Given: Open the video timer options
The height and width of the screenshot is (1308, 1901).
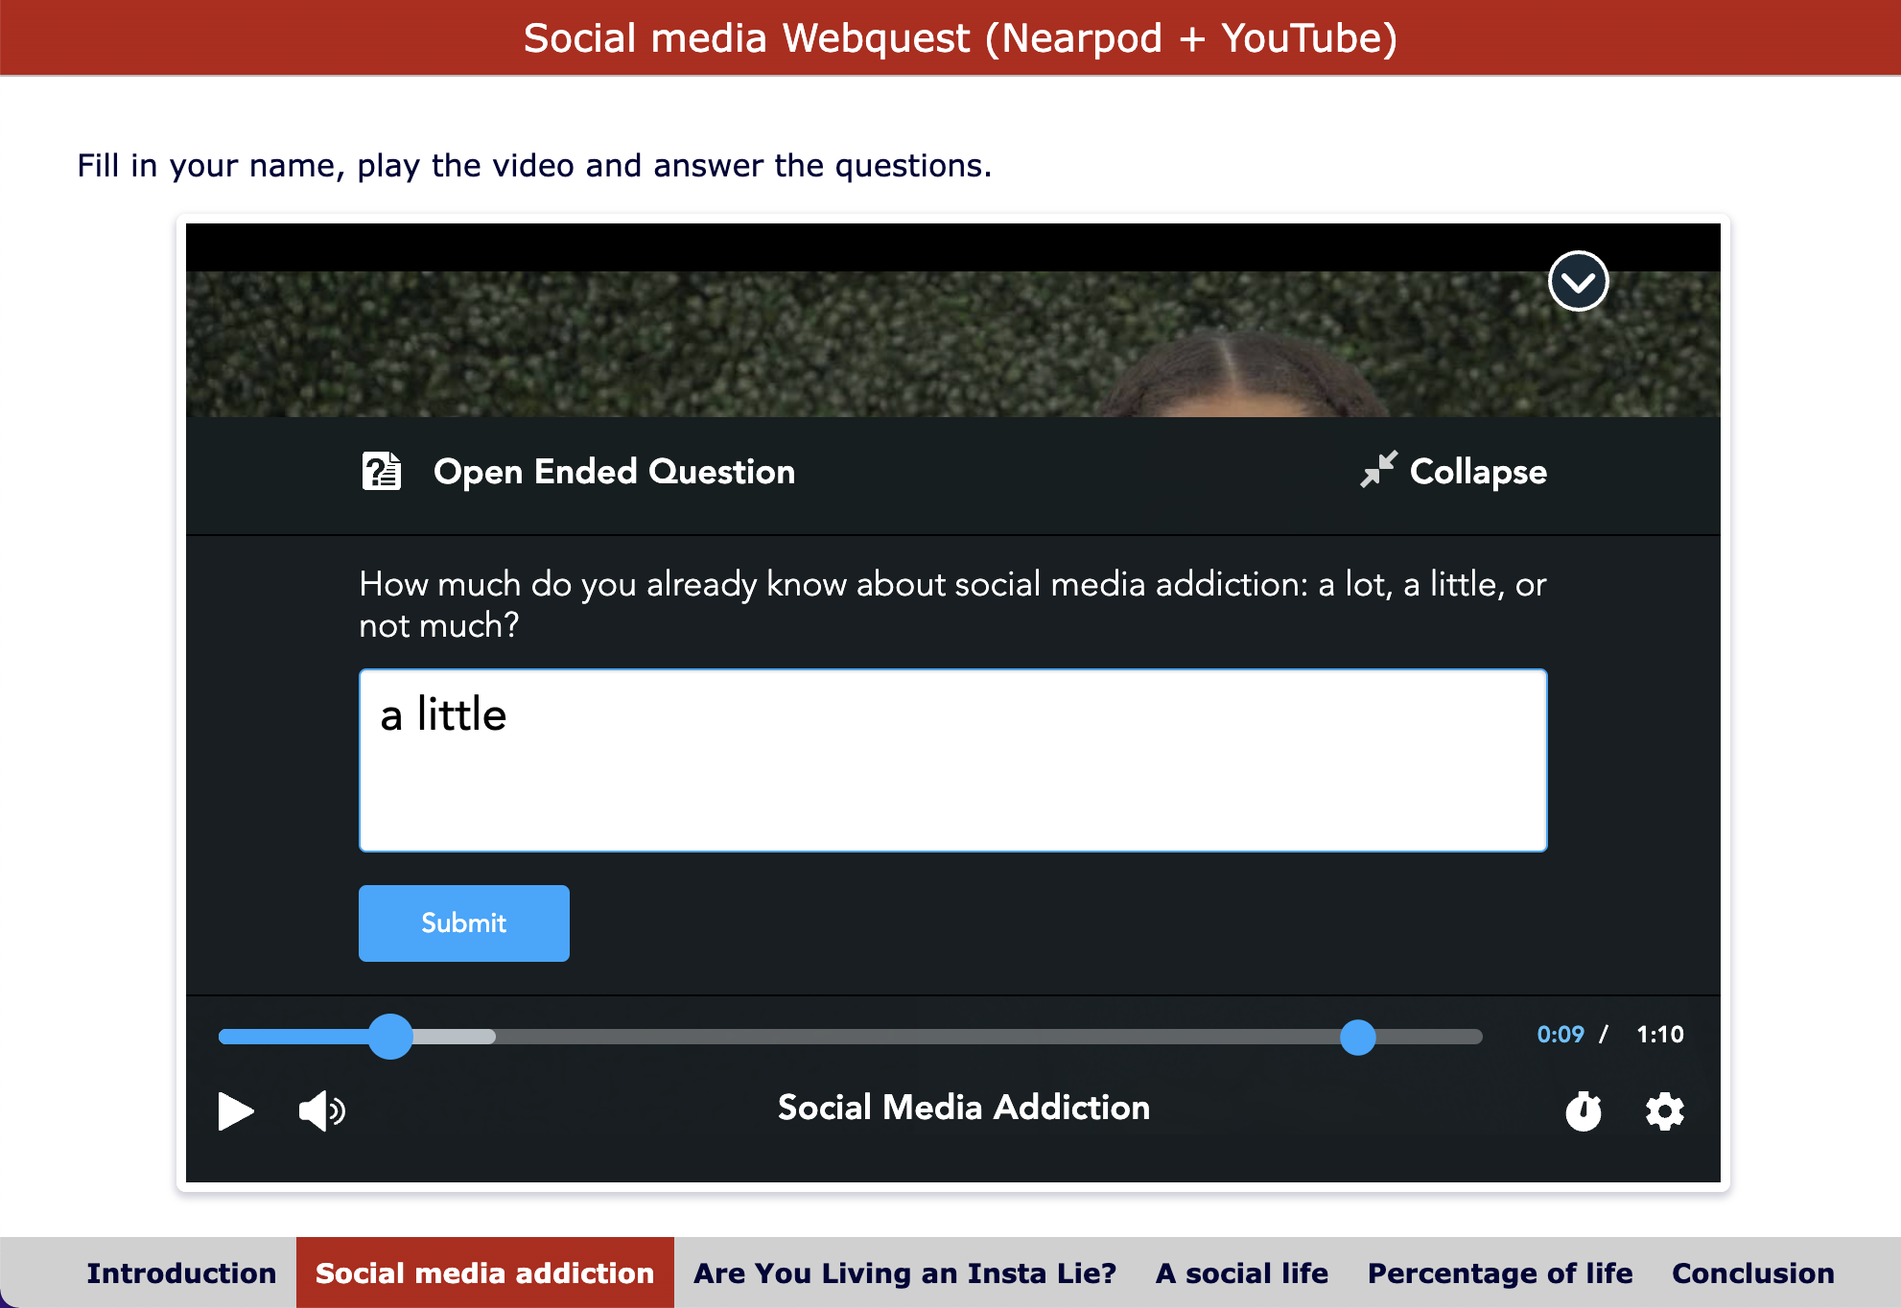Looking at the screenshot, I should pyautogui.click(x=1584, y=1111).
